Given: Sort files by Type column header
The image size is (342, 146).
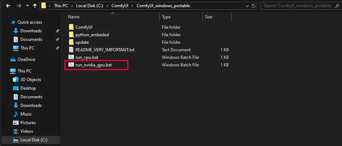Looking at the screenshot, I should click(166, 17).
